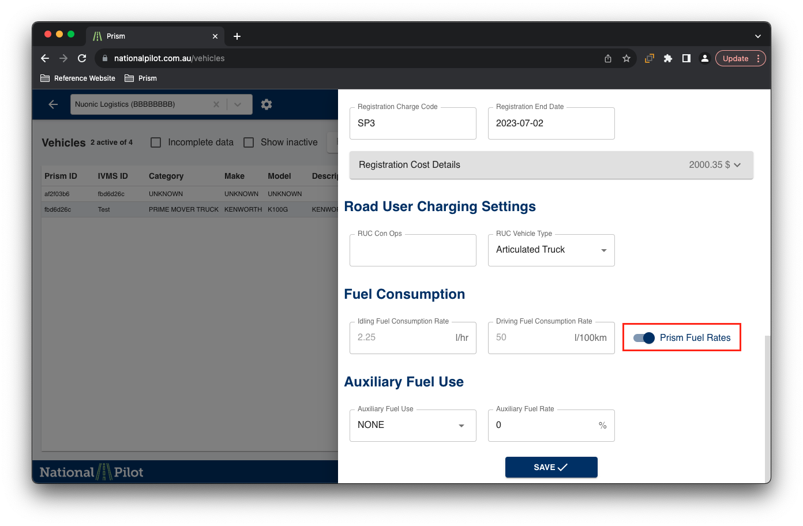Open the Auxiliary Fuel Use dropdown

412,426
